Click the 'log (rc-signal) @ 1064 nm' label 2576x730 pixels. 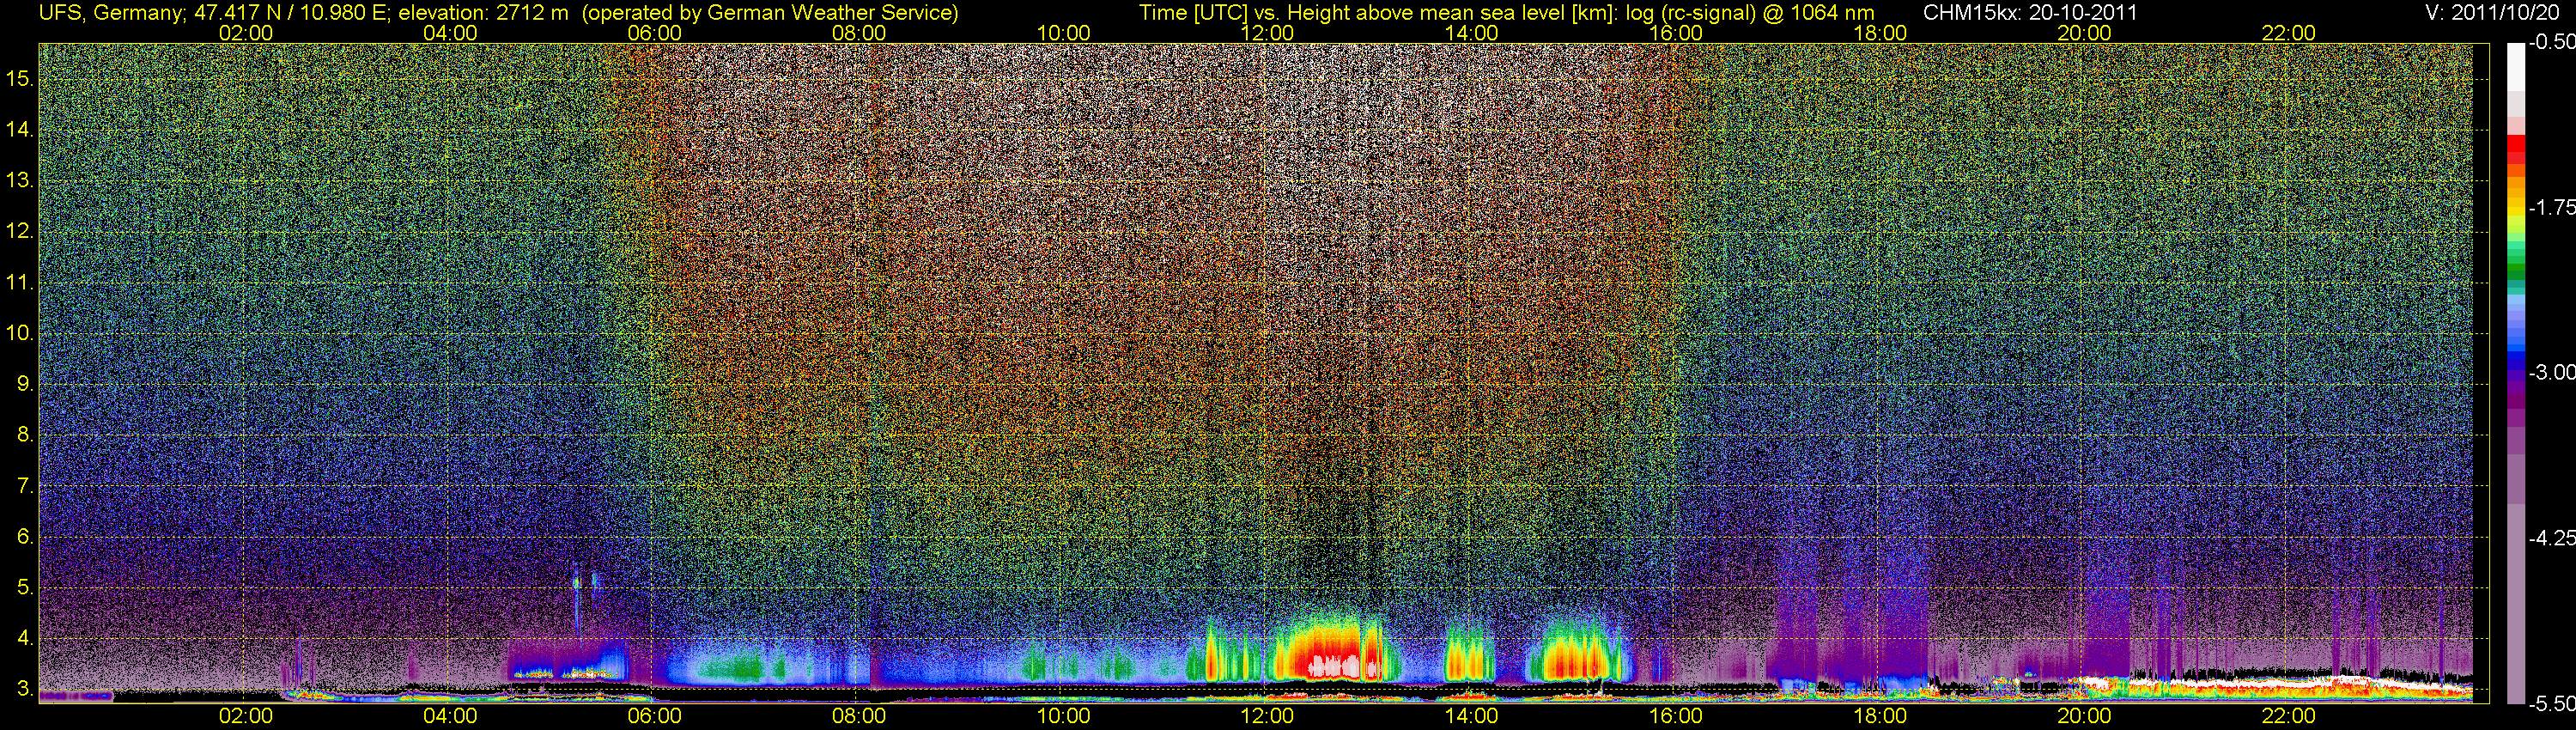click(1750, 13)
